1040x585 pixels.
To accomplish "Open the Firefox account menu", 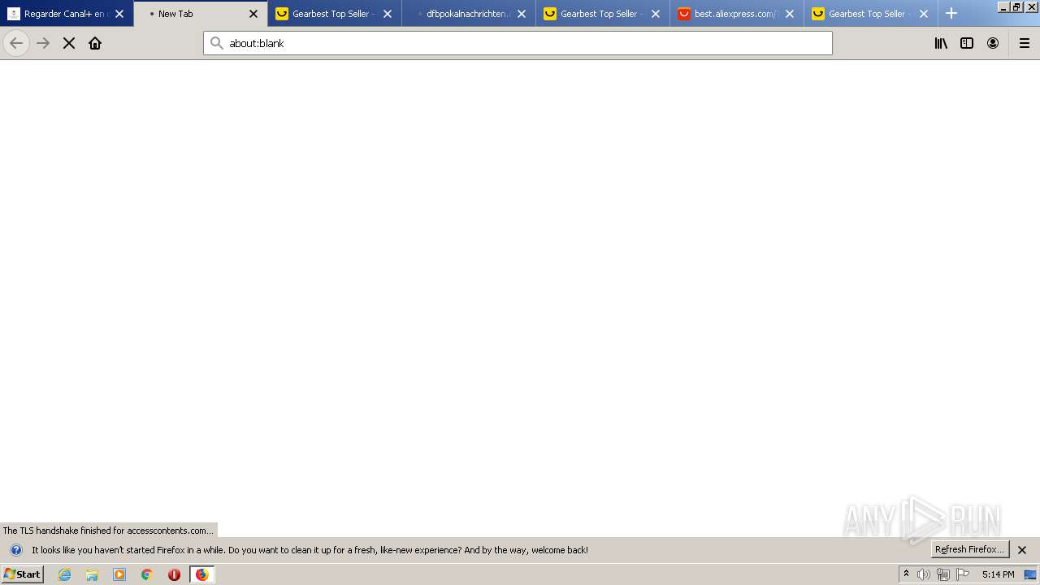I will coord(993,43).
